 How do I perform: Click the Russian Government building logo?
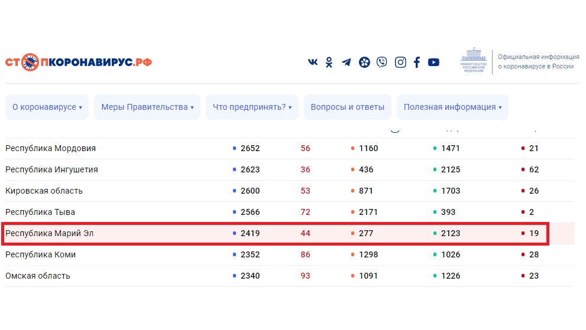[x=474, y=61]
